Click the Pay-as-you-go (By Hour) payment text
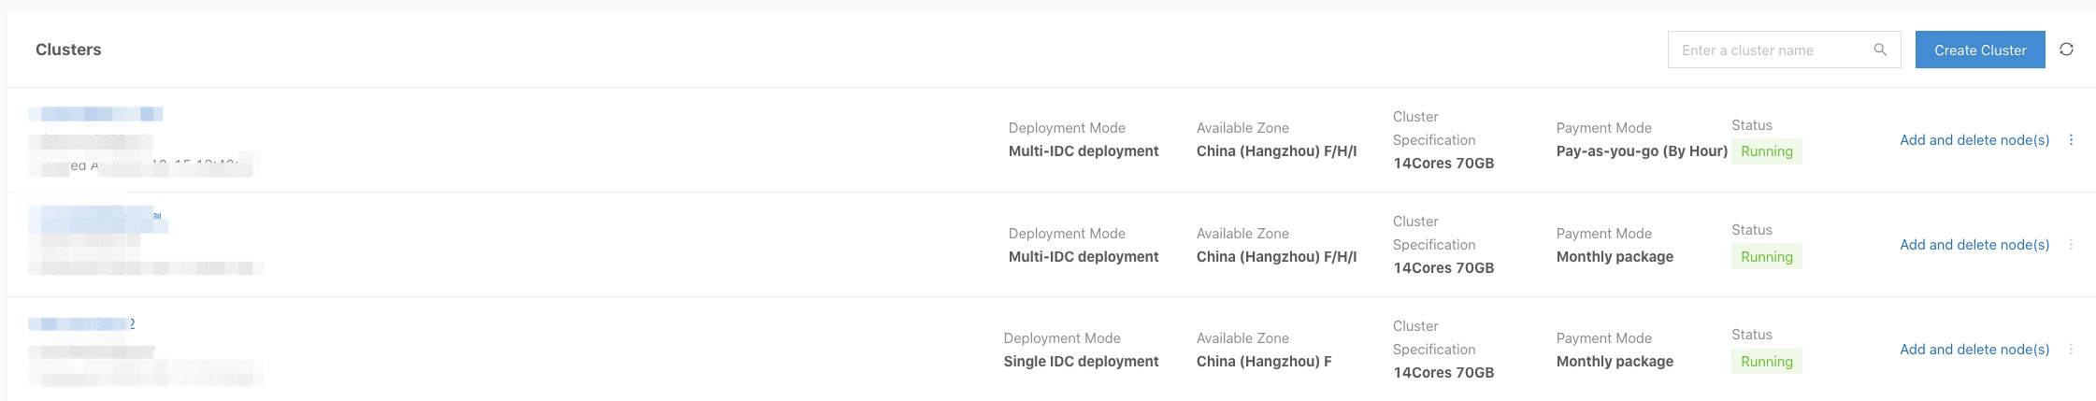The width and height of the screenshot is (2096, 401). [1642, 151]
